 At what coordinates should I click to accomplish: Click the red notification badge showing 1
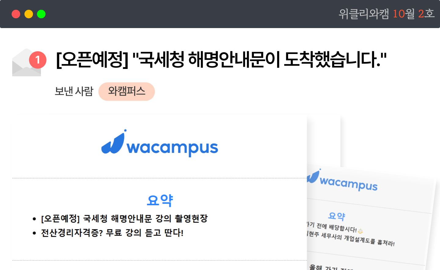click(38, 60)
